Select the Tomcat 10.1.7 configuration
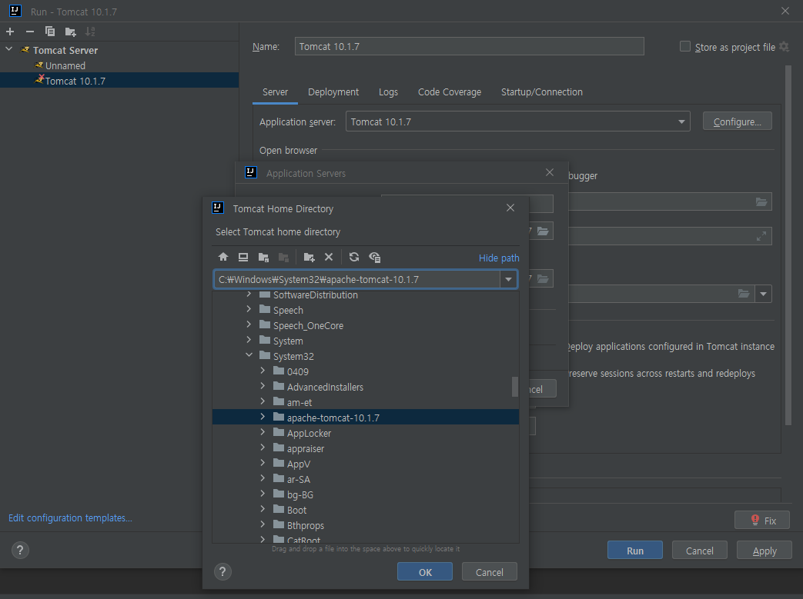This screenshot has width=803, height=599. (x=119, y=80)
